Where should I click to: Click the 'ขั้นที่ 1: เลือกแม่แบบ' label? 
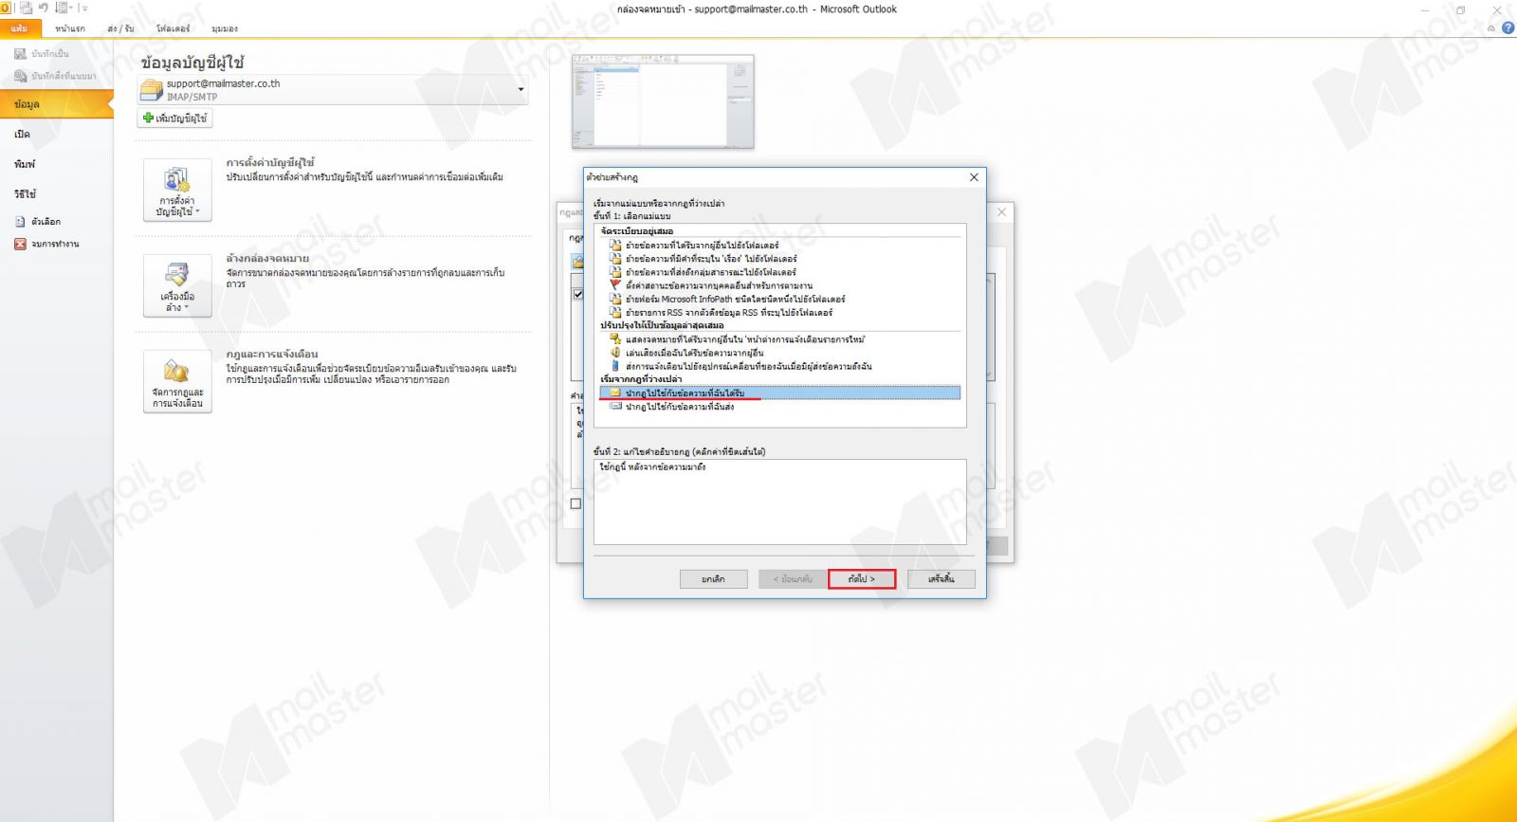pyautogui.click(x=632, y=216)
